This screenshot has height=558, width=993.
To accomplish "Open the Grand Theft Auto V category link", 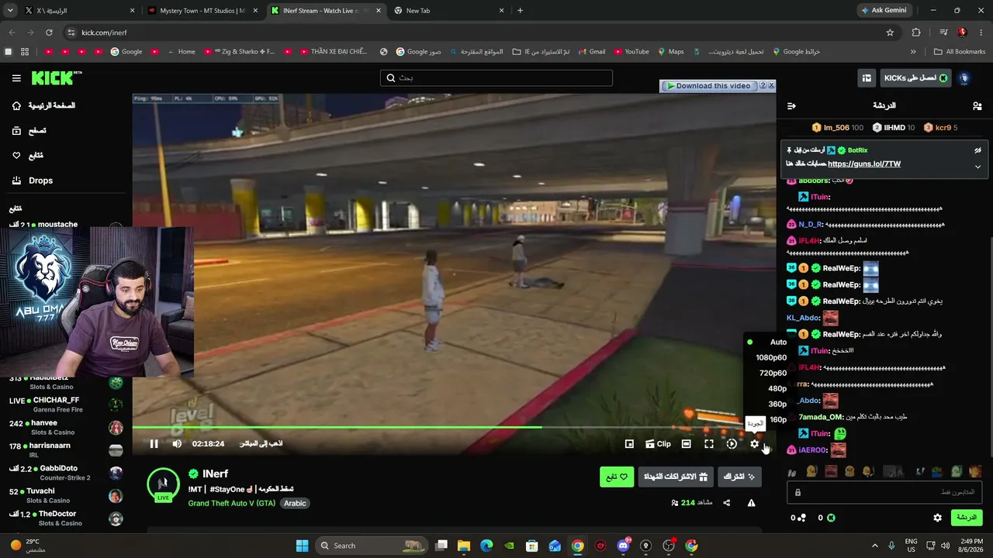I will [x=231, y=503].
